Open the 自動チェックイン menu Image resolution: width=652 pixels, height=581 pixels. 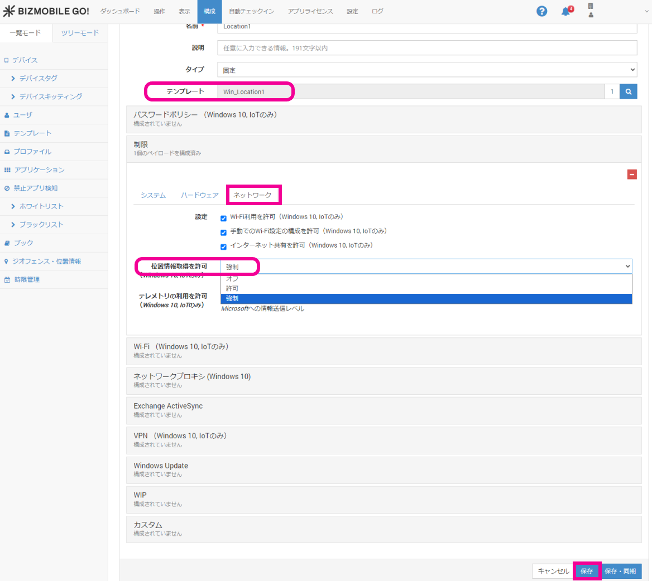pyautogui.click(x=251, y=11)
